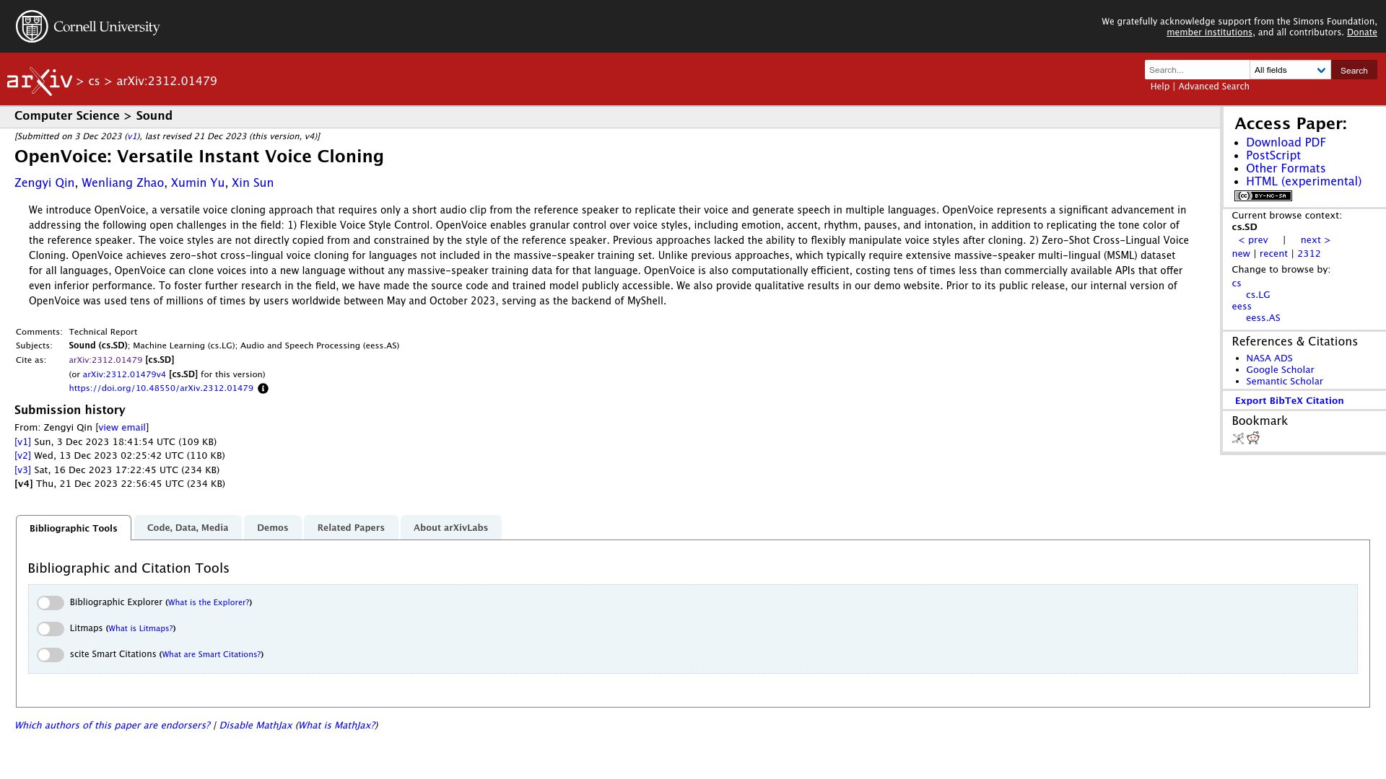1386x779 pixels.
Task: Open the All fields search dropdown
Action: tap(1290, 70)
